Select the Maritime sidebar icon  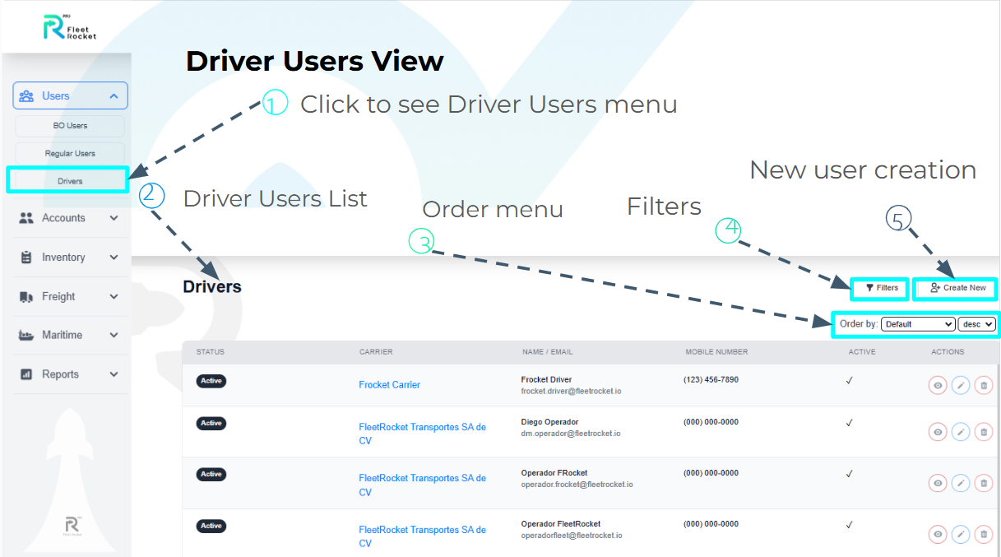(25, 335)
